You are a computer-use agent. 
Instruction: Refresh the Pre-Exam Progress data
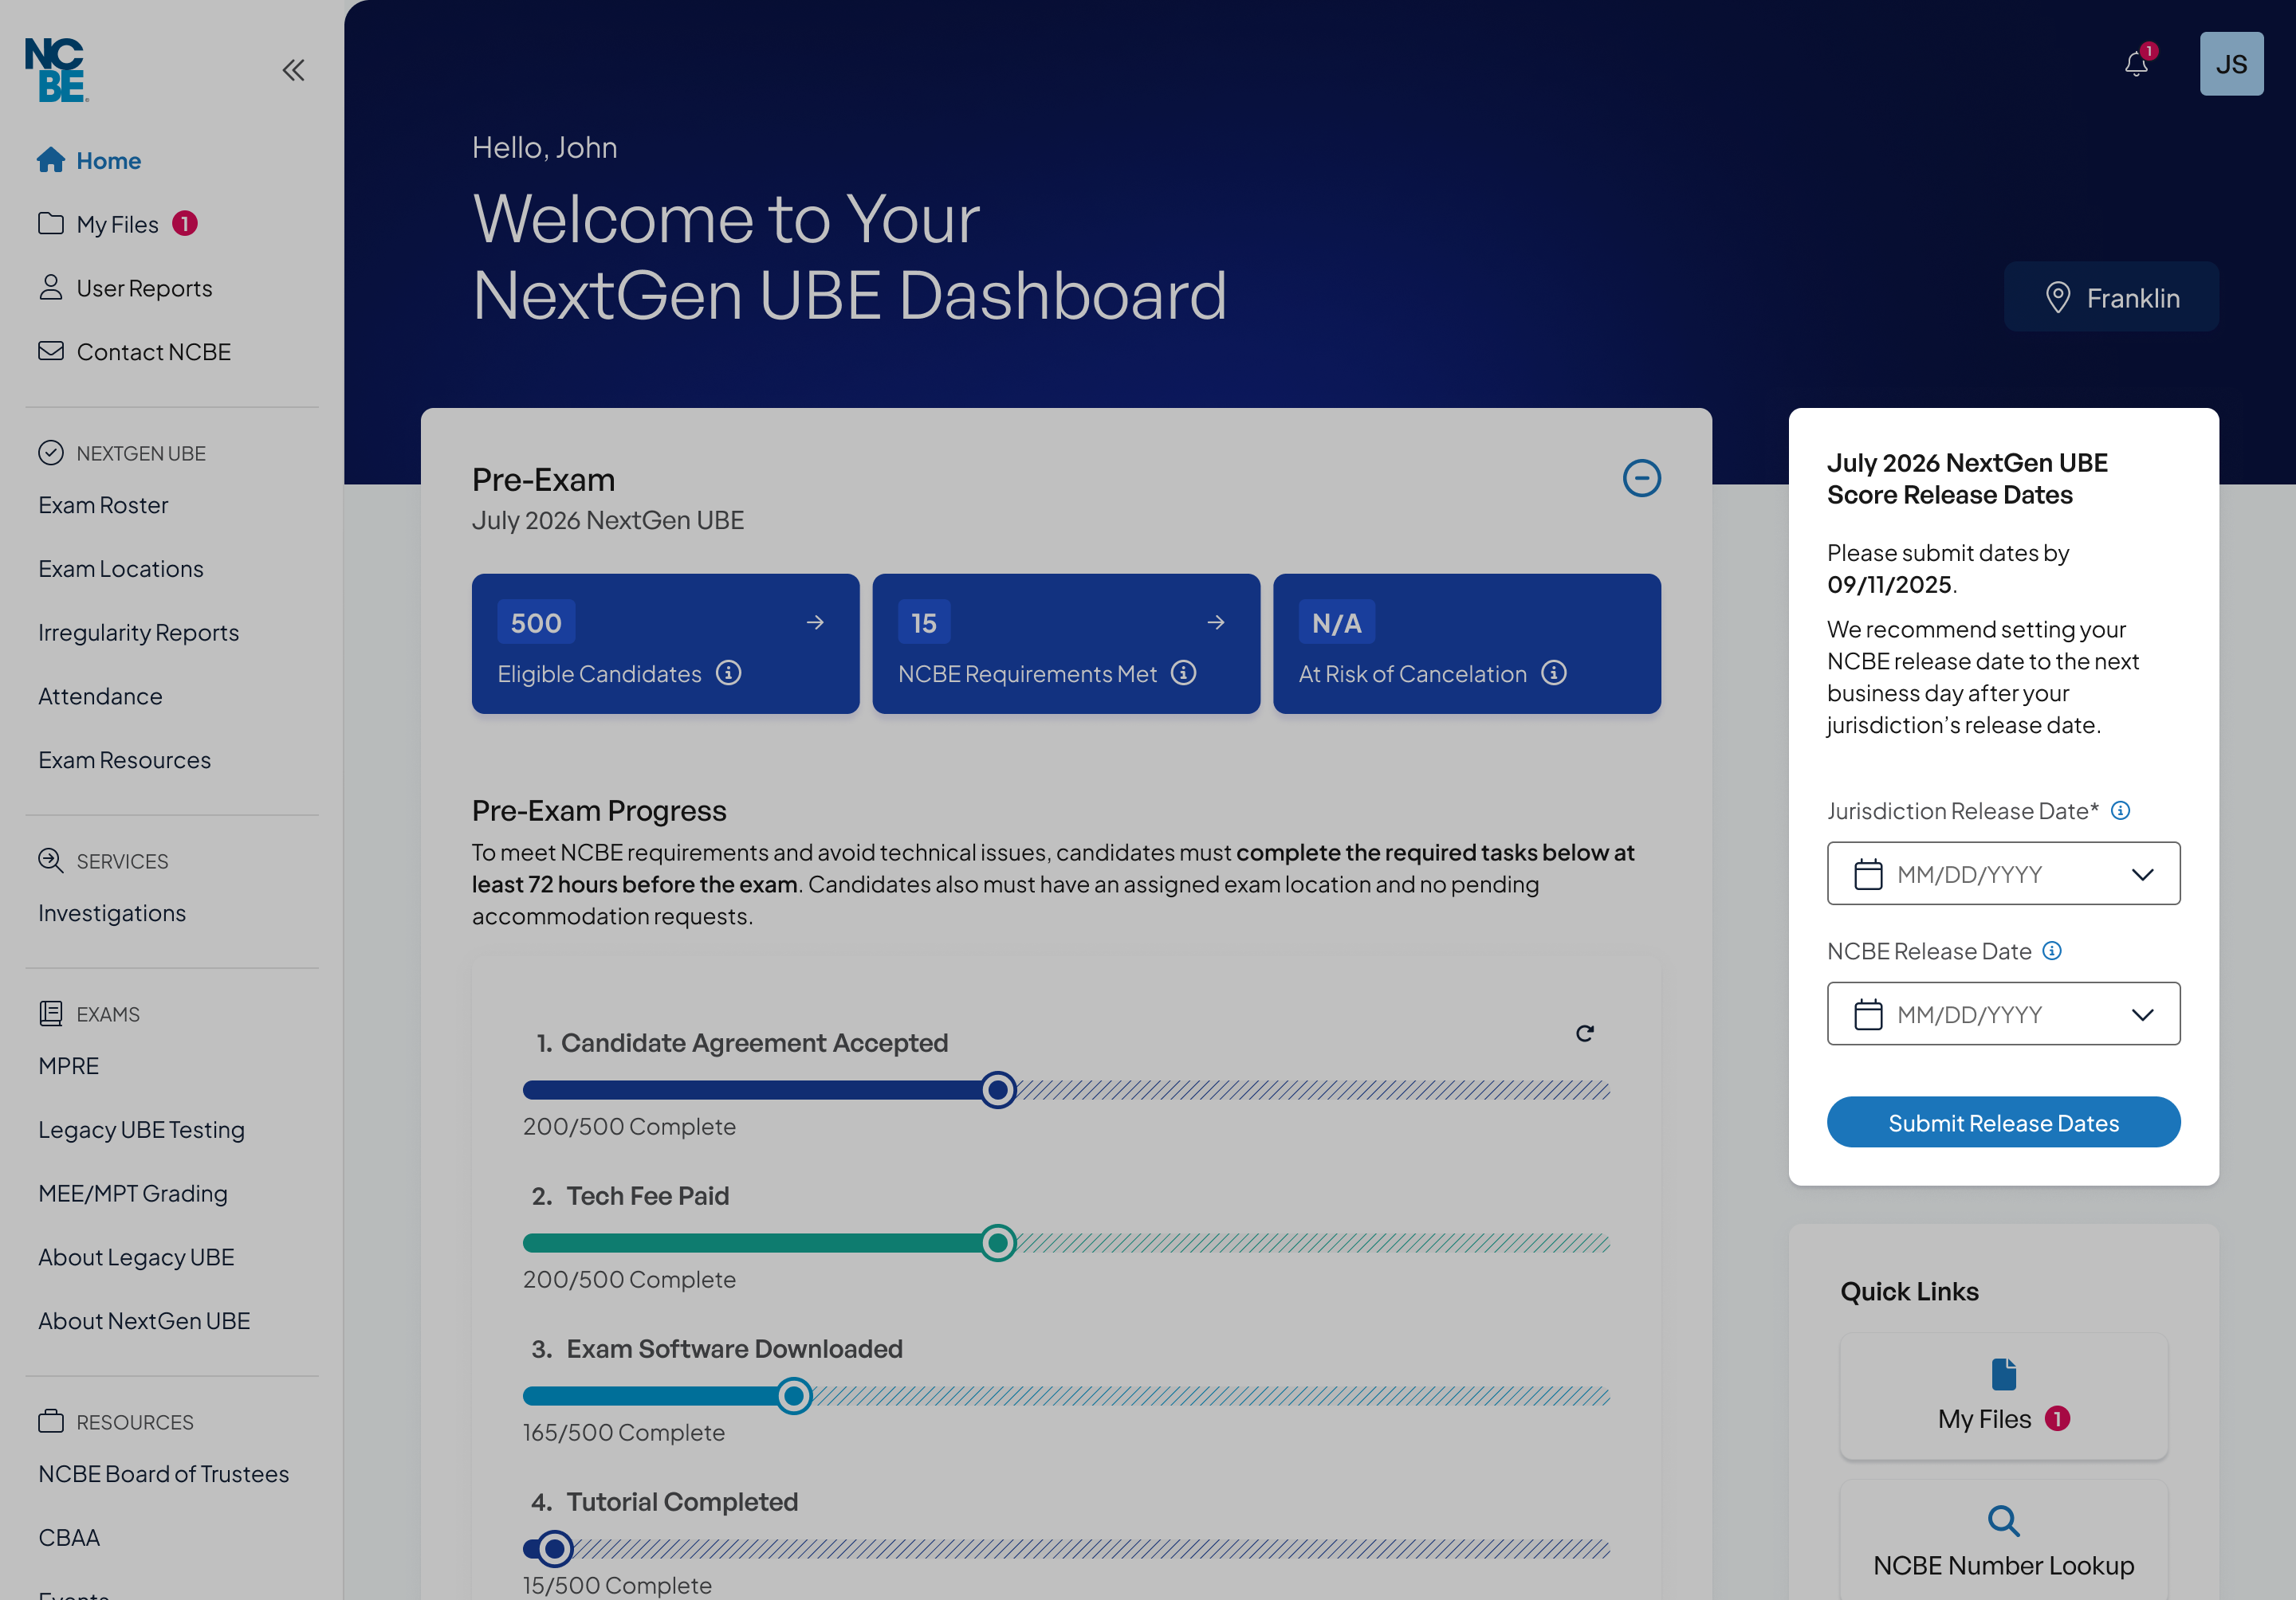(1584, 1033)
